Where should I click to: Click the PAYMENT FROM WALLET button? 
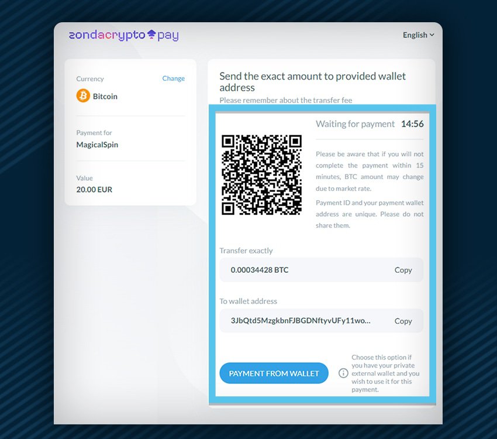coord(274,373)
